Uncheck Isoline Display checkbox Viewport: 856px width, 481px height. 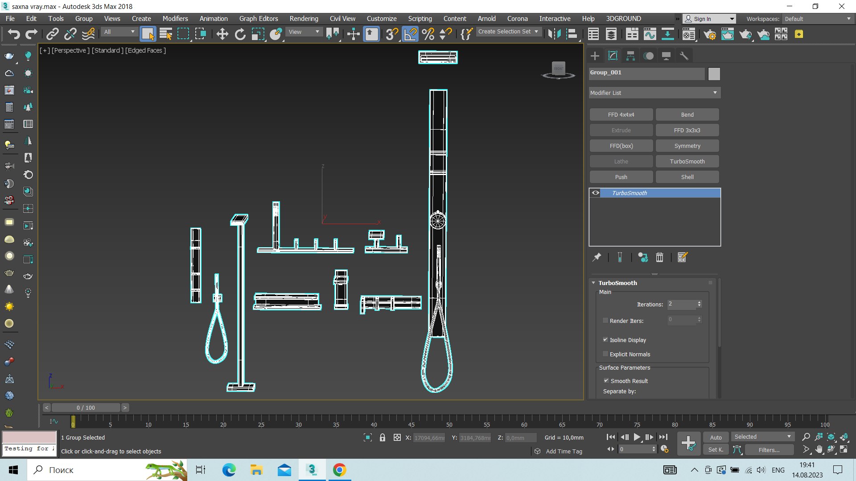(605, 339)
